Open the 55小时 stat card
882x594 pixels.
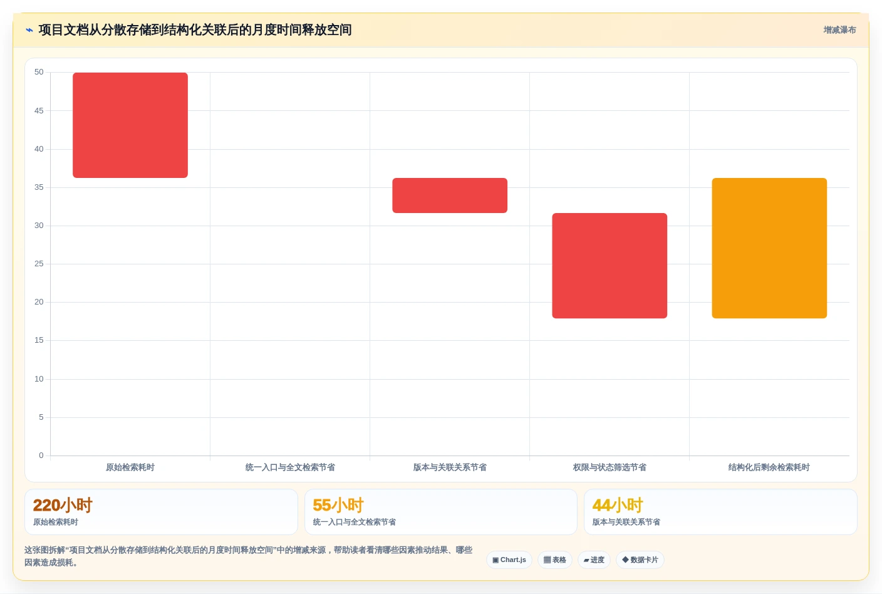(440, 512)
